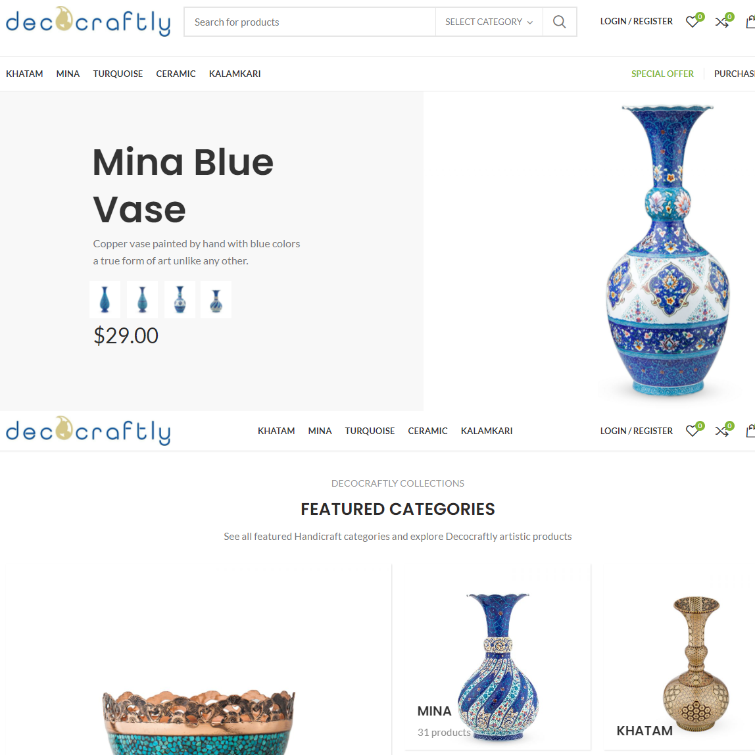Open the Khatam menu in top navigation

coord(24,74)
